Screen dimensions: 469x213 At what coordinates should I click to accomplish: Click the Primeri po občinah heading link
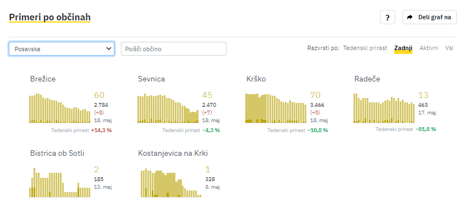(x=49, y=18)
